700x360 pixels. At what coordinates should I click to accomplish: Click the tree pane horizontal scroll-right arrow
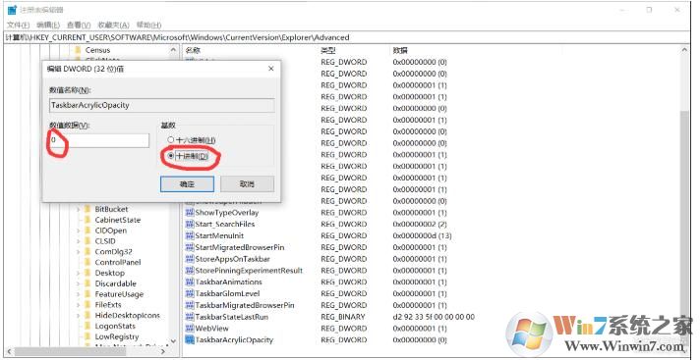[163, 351]
